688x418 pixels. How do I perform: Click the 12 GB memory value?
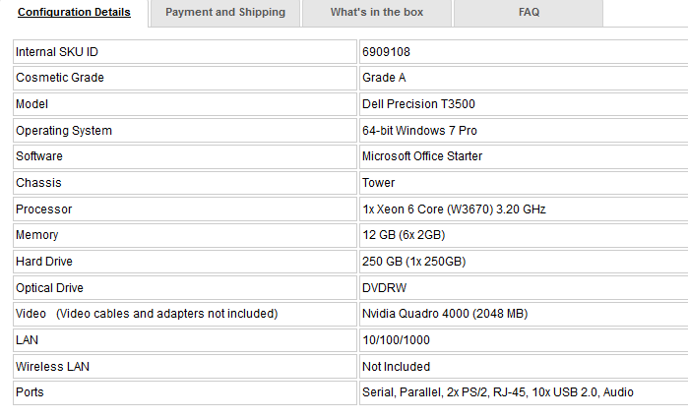click(404, 235)
